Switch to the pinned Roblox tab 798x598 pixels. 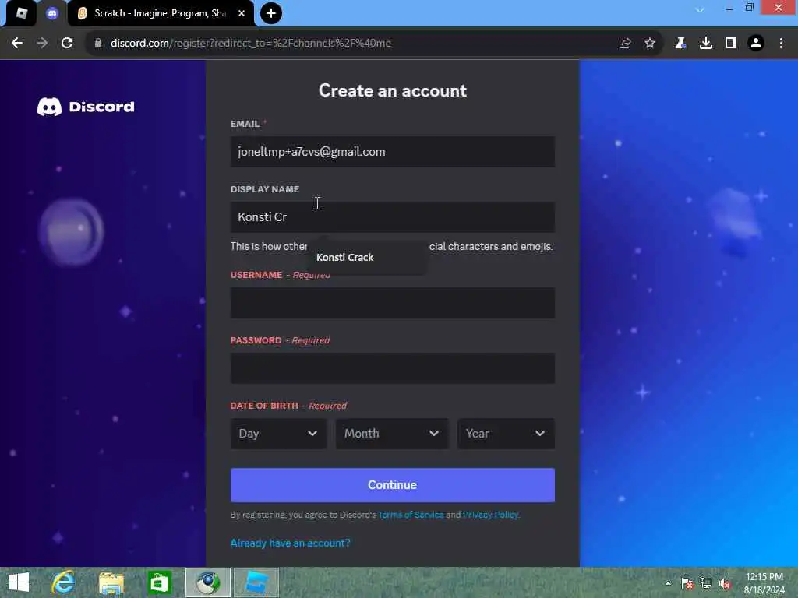tap(21, 13)
